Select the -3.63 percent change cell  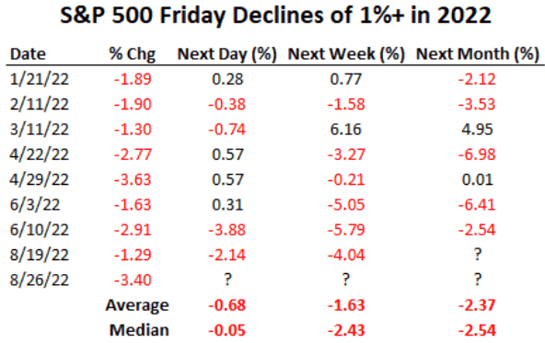tap(133, 180)
